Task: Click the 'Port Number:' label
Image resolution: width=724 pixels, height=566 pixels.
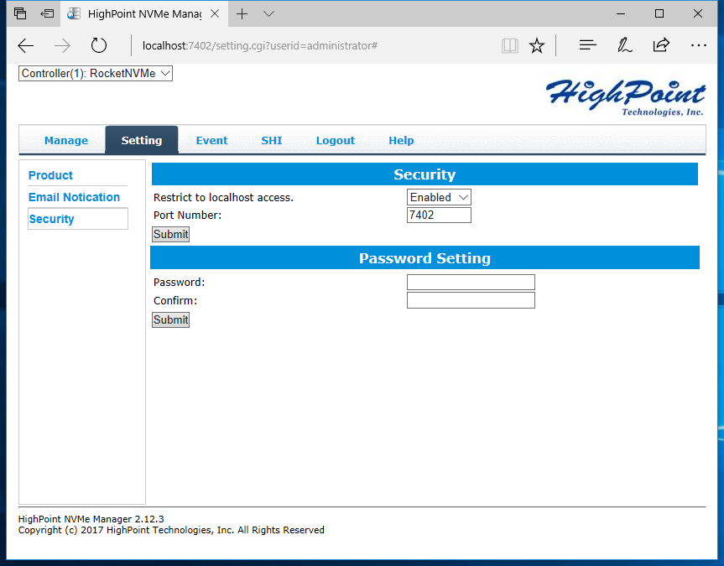Action: pos(187,215)
